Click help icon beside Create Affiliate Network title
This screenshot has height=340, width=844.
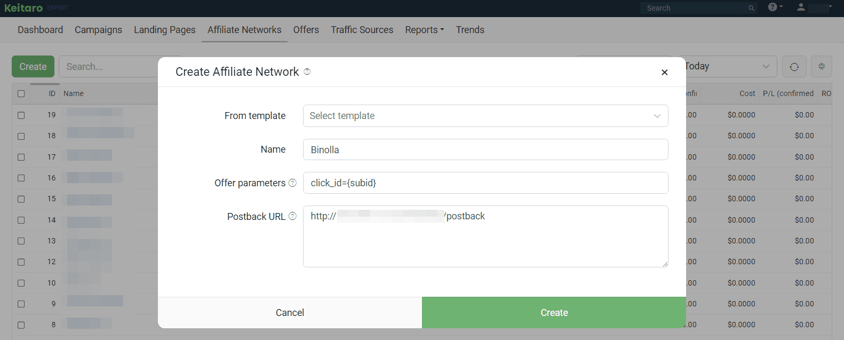coord(307,72)
